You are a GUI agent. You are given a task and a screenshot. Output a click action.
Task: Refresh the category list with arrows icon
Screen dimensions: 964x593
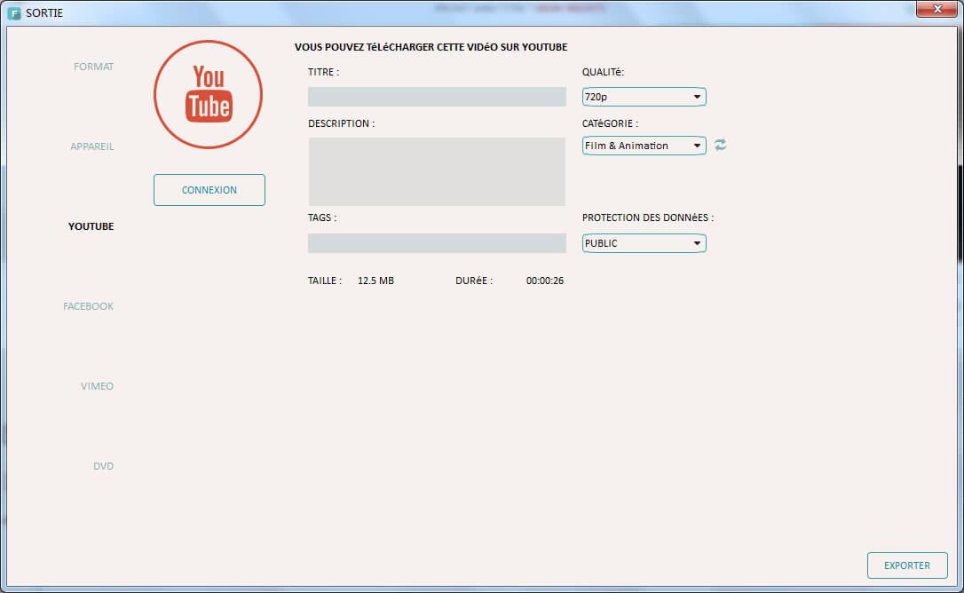[x=721, y=146]
